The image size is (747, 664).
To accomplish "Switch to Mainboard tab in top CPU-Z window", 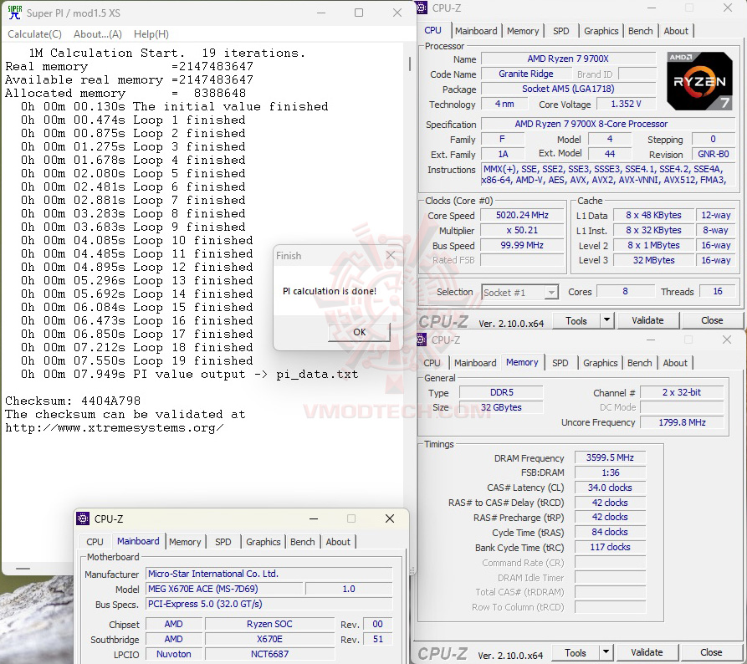I will click(x=476, y=31).
